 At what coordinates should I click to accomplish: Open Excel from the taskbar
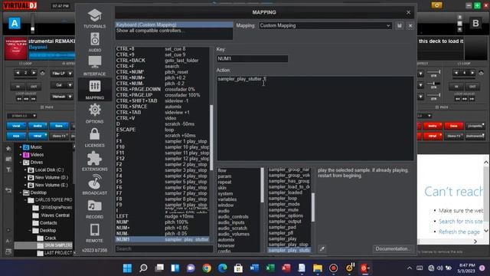pos(270,268)
